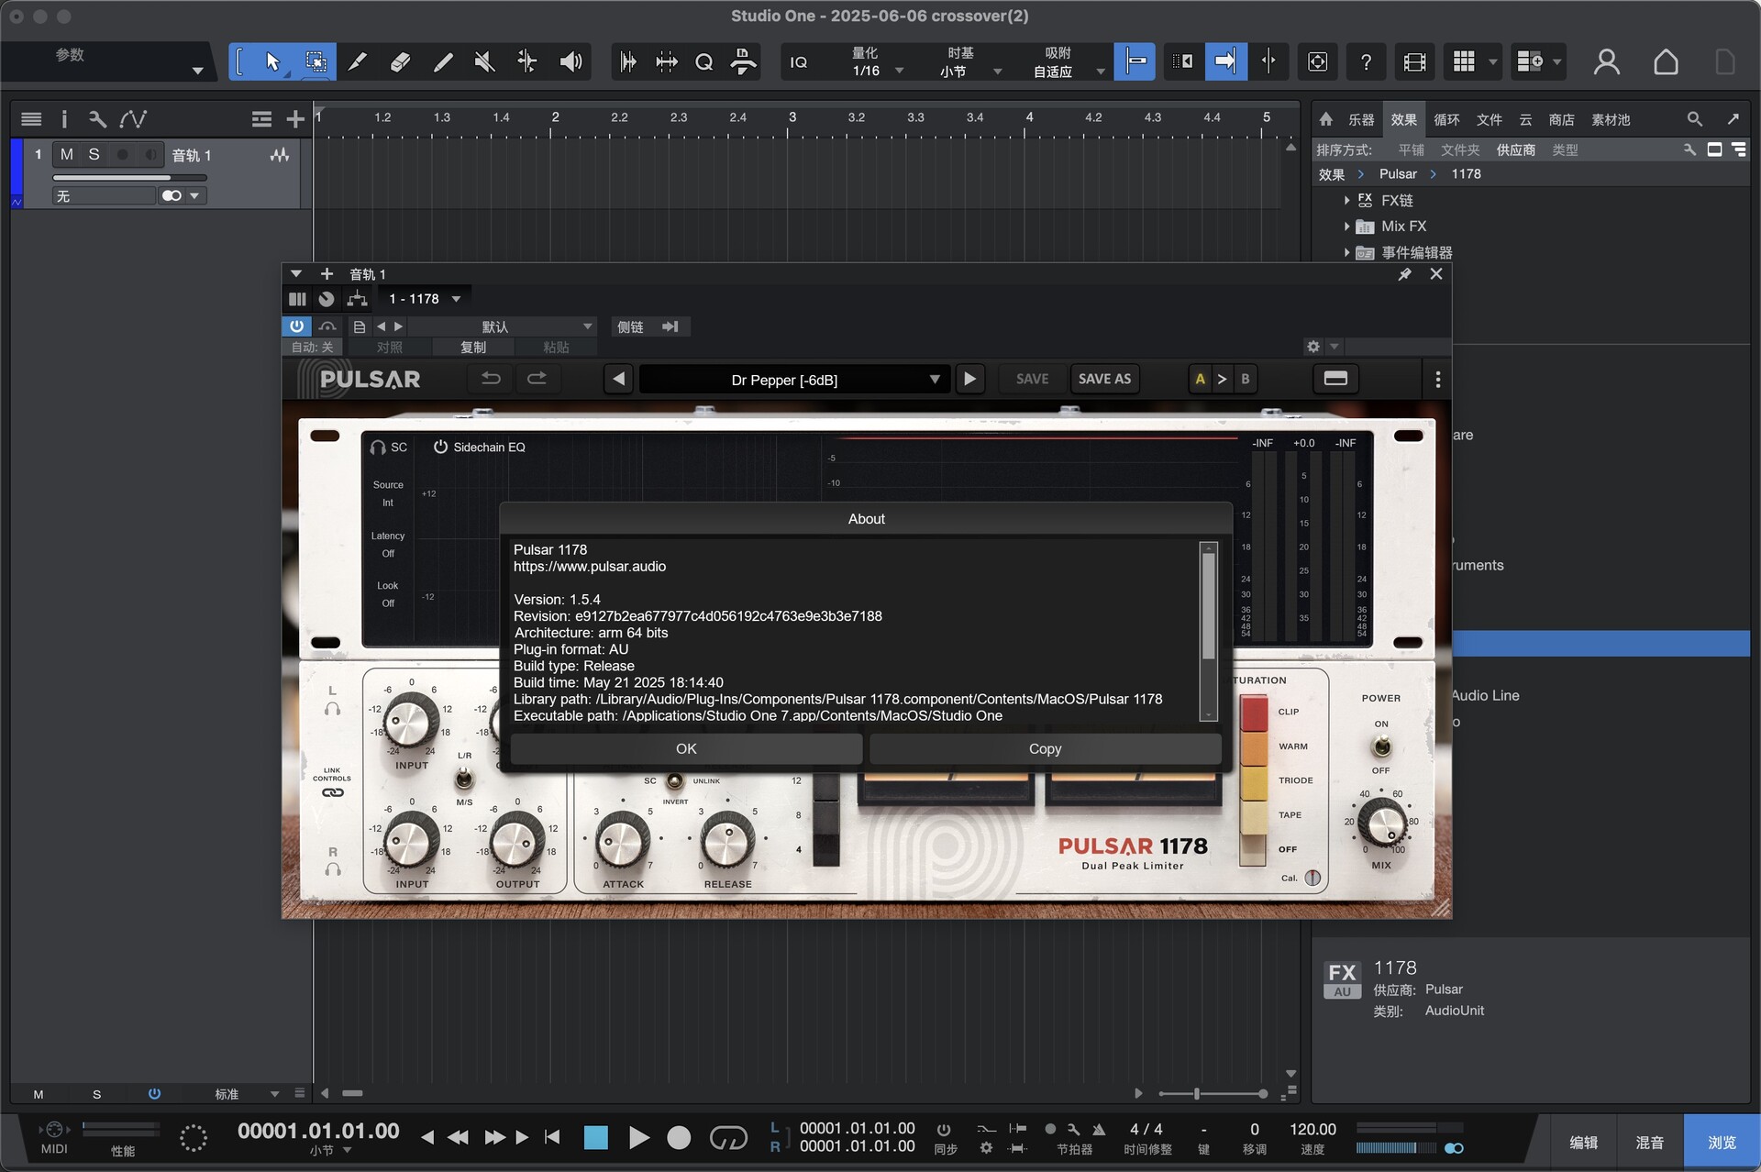The width and height of the screenshot is (1761, 1172).
Task: Go to browser home icon
Action: [1325, 119]
